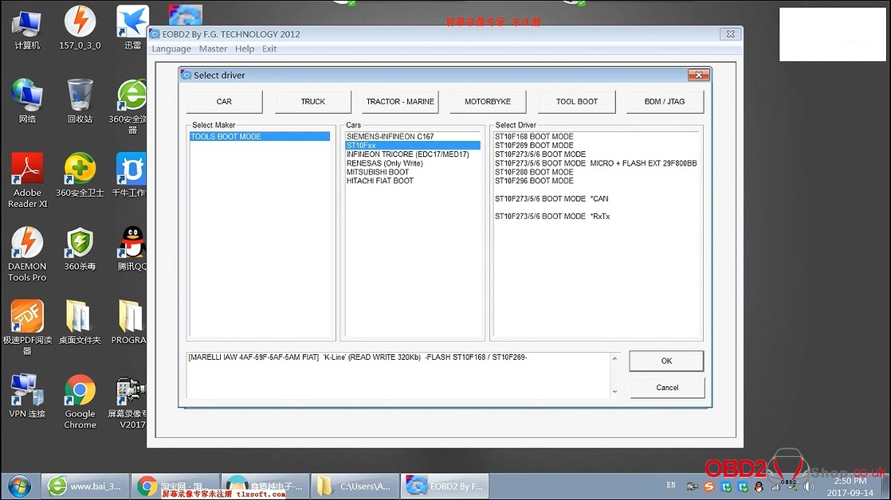This screenshot has height=500, width=891.
Task: Open the Recycle Bin desktop icon
Action: pos(80,96)
